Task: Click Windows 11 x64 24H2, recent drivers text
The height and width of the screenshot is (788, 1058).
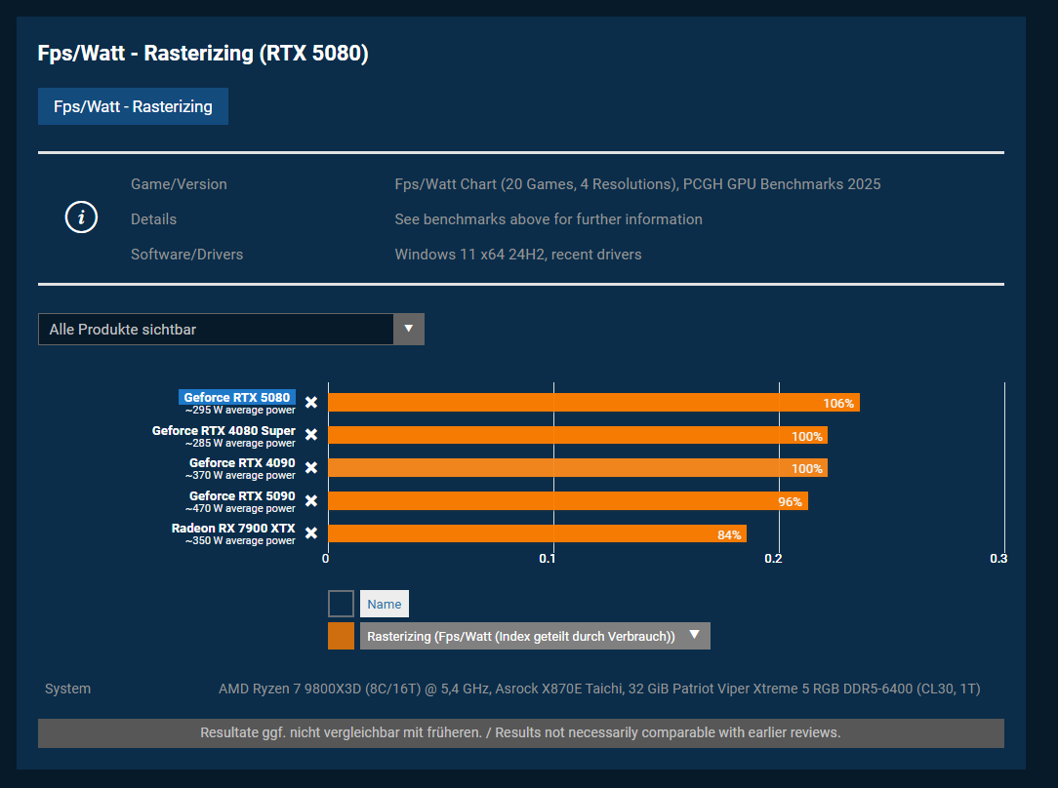Action: (x=518, y=255)
